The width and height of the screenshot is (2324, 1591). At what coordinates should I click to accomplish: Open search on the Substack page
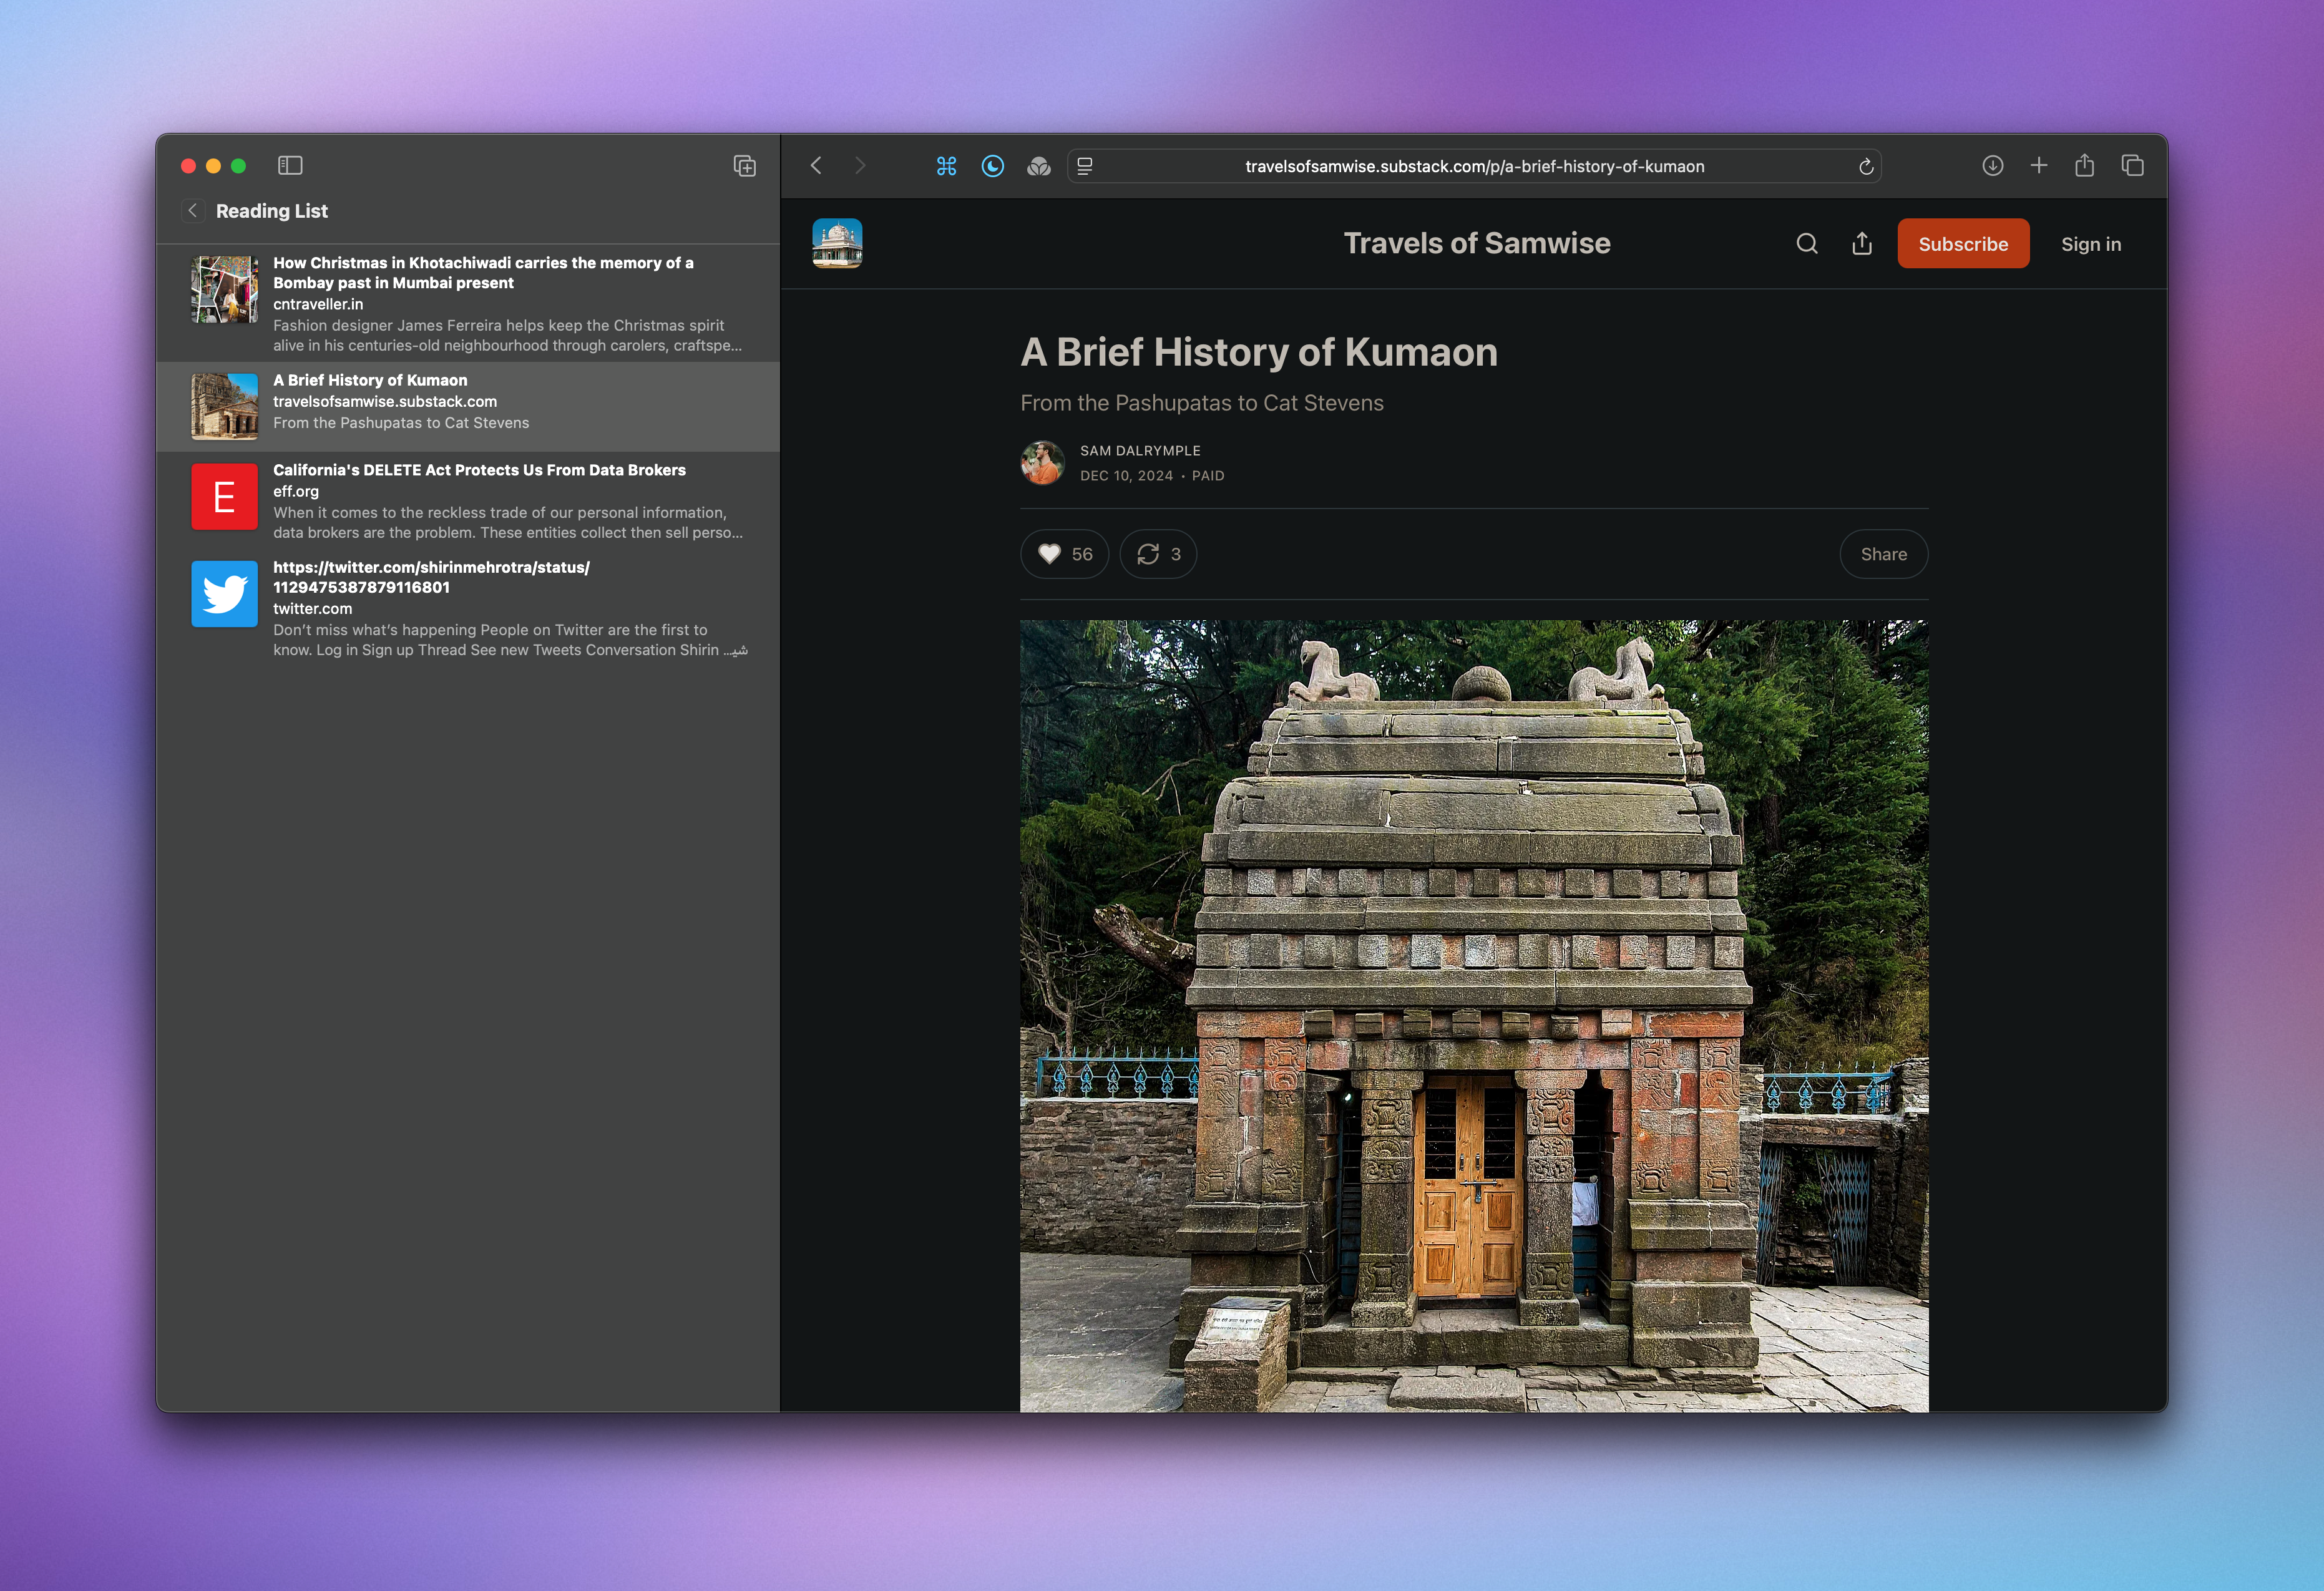1806,244
